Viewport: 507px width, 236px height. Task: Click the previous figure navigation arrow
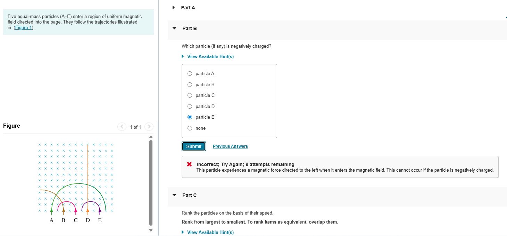[122, 127]
